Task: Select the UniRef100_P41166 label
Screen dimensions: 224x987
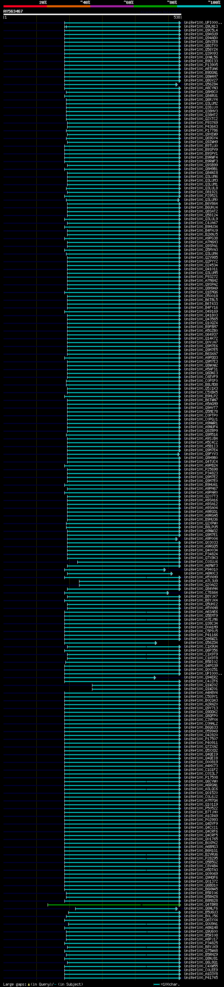Action: point(201,635)
